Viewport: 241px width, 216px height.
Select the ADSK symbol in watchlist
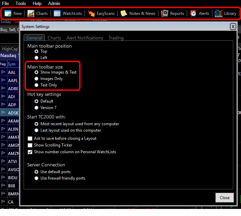[x=13, y=113]
